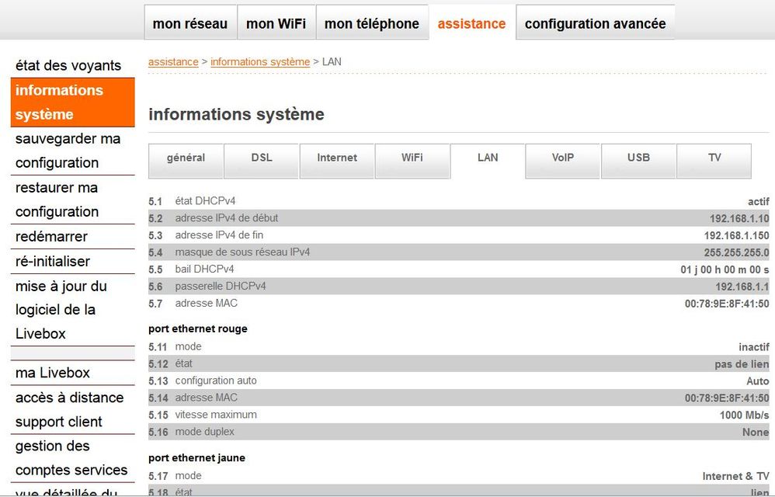The image size is (775, 497).
Task: Open the mon réseau top tab
Action: pyautogui.click(x=190, y=23)
